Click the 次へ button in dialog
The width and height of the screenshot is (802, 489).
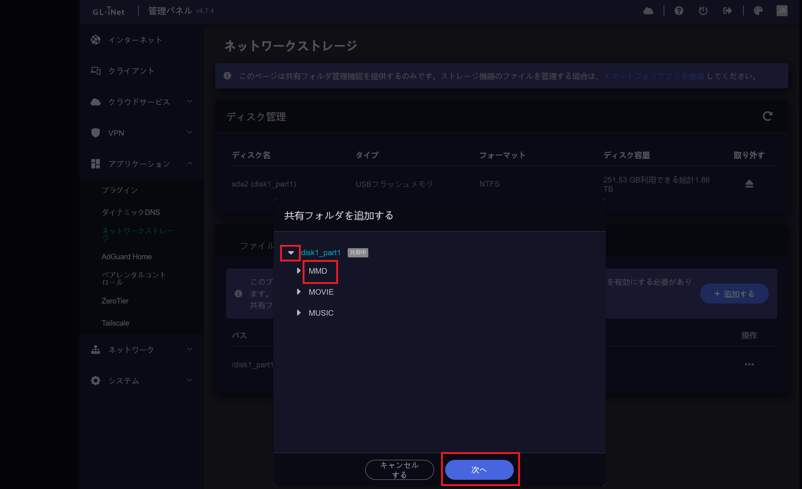479,469
